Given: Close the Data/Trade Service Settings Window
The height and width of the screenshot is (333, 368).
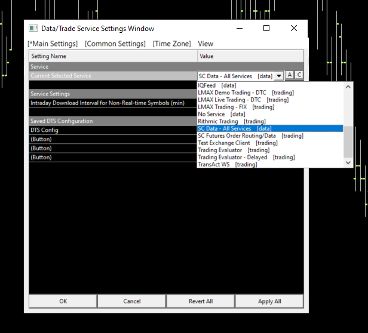Looking at the screenshot, I should (294, 29).
